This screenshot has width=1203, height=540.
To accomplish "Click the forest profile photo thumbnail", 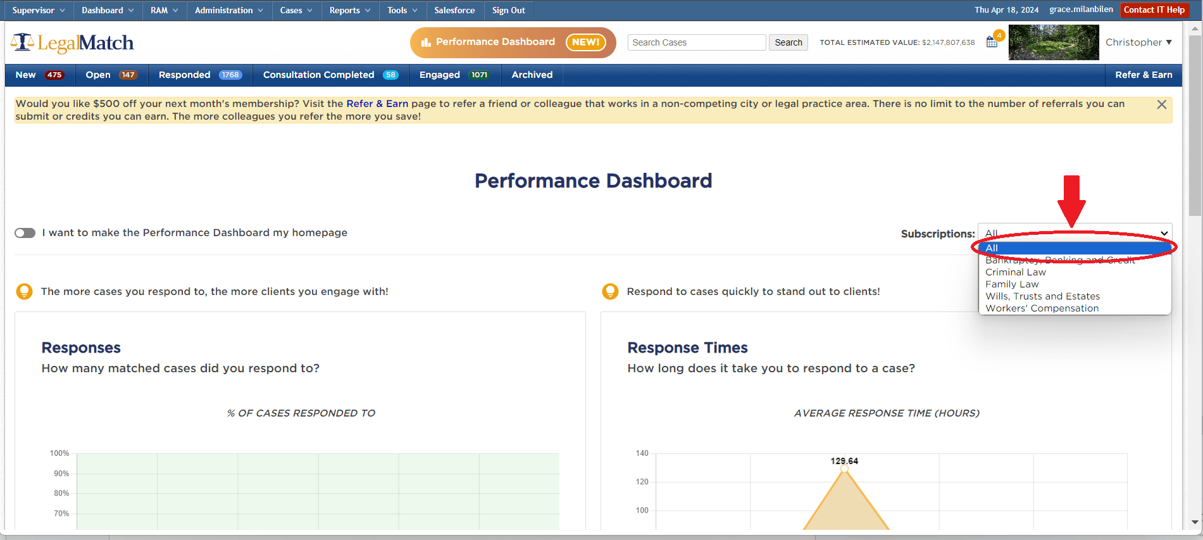I will pyautogui.click(x=1053, y=42).
